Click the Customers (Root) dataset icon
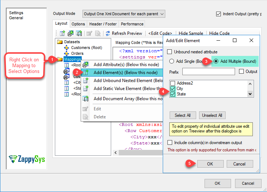The width and height of the screenshot is (267, 192). (x=66, y=48)
